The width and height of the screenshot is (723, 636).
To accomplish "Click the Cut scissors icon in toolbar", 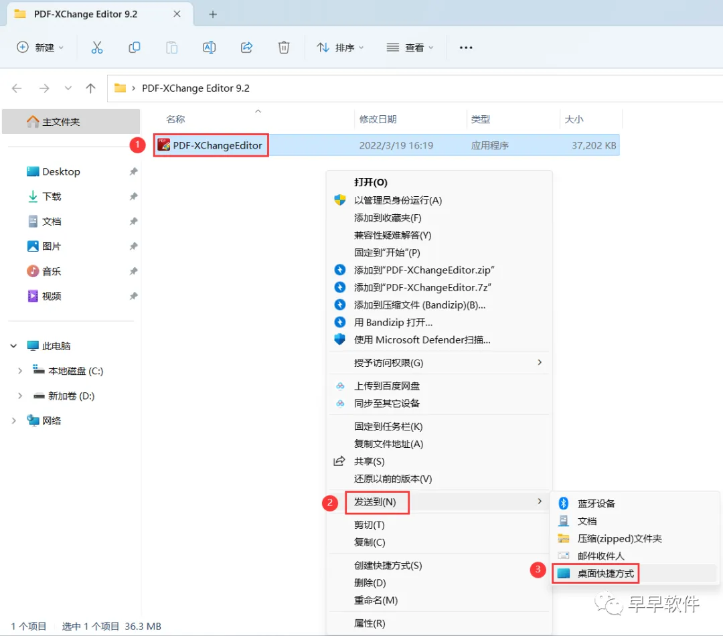I will (x=97, y=48).
